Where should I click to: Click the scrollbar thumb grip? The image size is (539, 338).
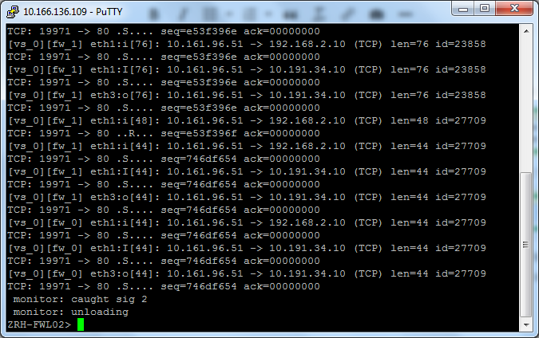tap(526, 244)
